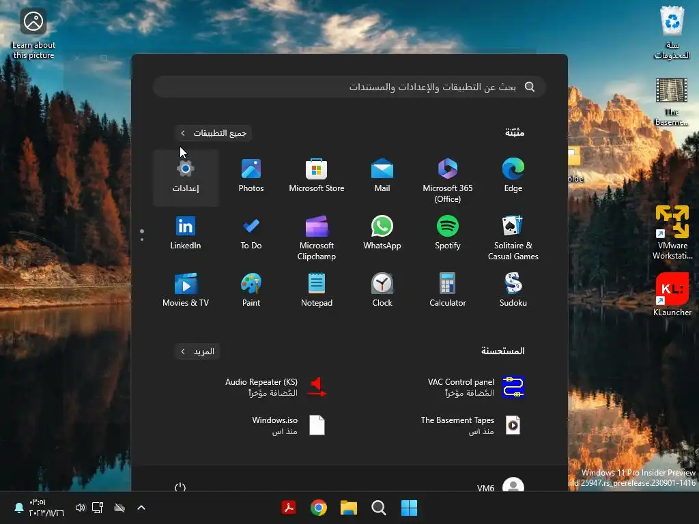Open Windows.iso recommended file

pyautogui.click(x=288, y=426)
